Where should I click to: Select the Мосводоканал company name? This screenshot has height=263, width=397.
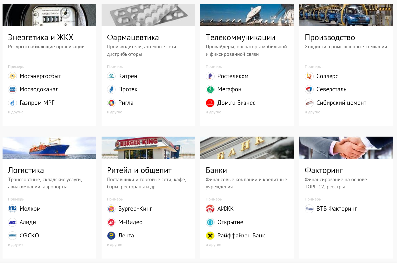coord(39,89)
